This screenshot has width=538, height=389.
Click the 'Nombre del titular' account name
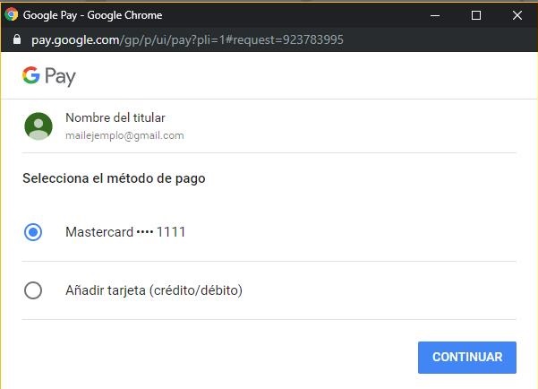click(x=115, y=118)
